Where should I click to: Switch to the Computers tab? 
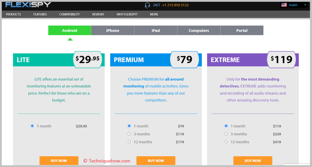click(x=199, y=30)
